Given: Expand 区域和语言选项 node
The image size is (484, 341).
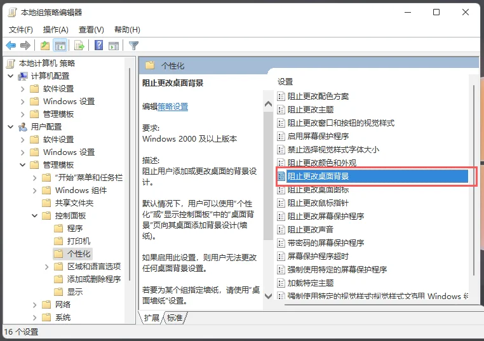Looking at the screenshot, I should coord(46,267).
